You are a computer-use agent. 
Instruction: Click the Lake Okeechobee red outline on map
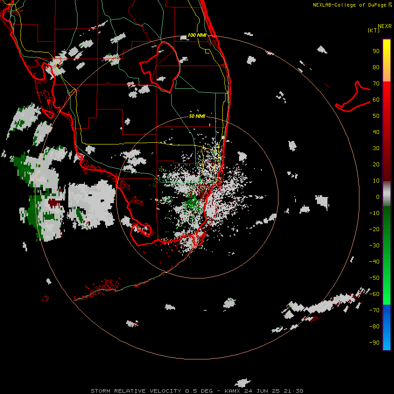(160, 67)
